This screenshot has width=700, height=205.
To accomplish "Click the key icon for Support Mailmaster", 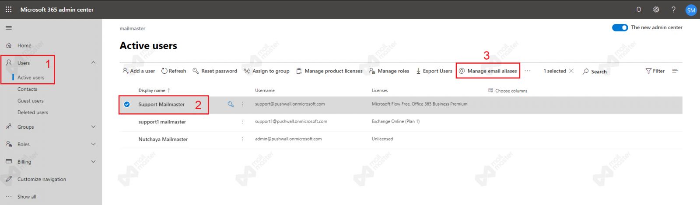I will tap(231, 104).
